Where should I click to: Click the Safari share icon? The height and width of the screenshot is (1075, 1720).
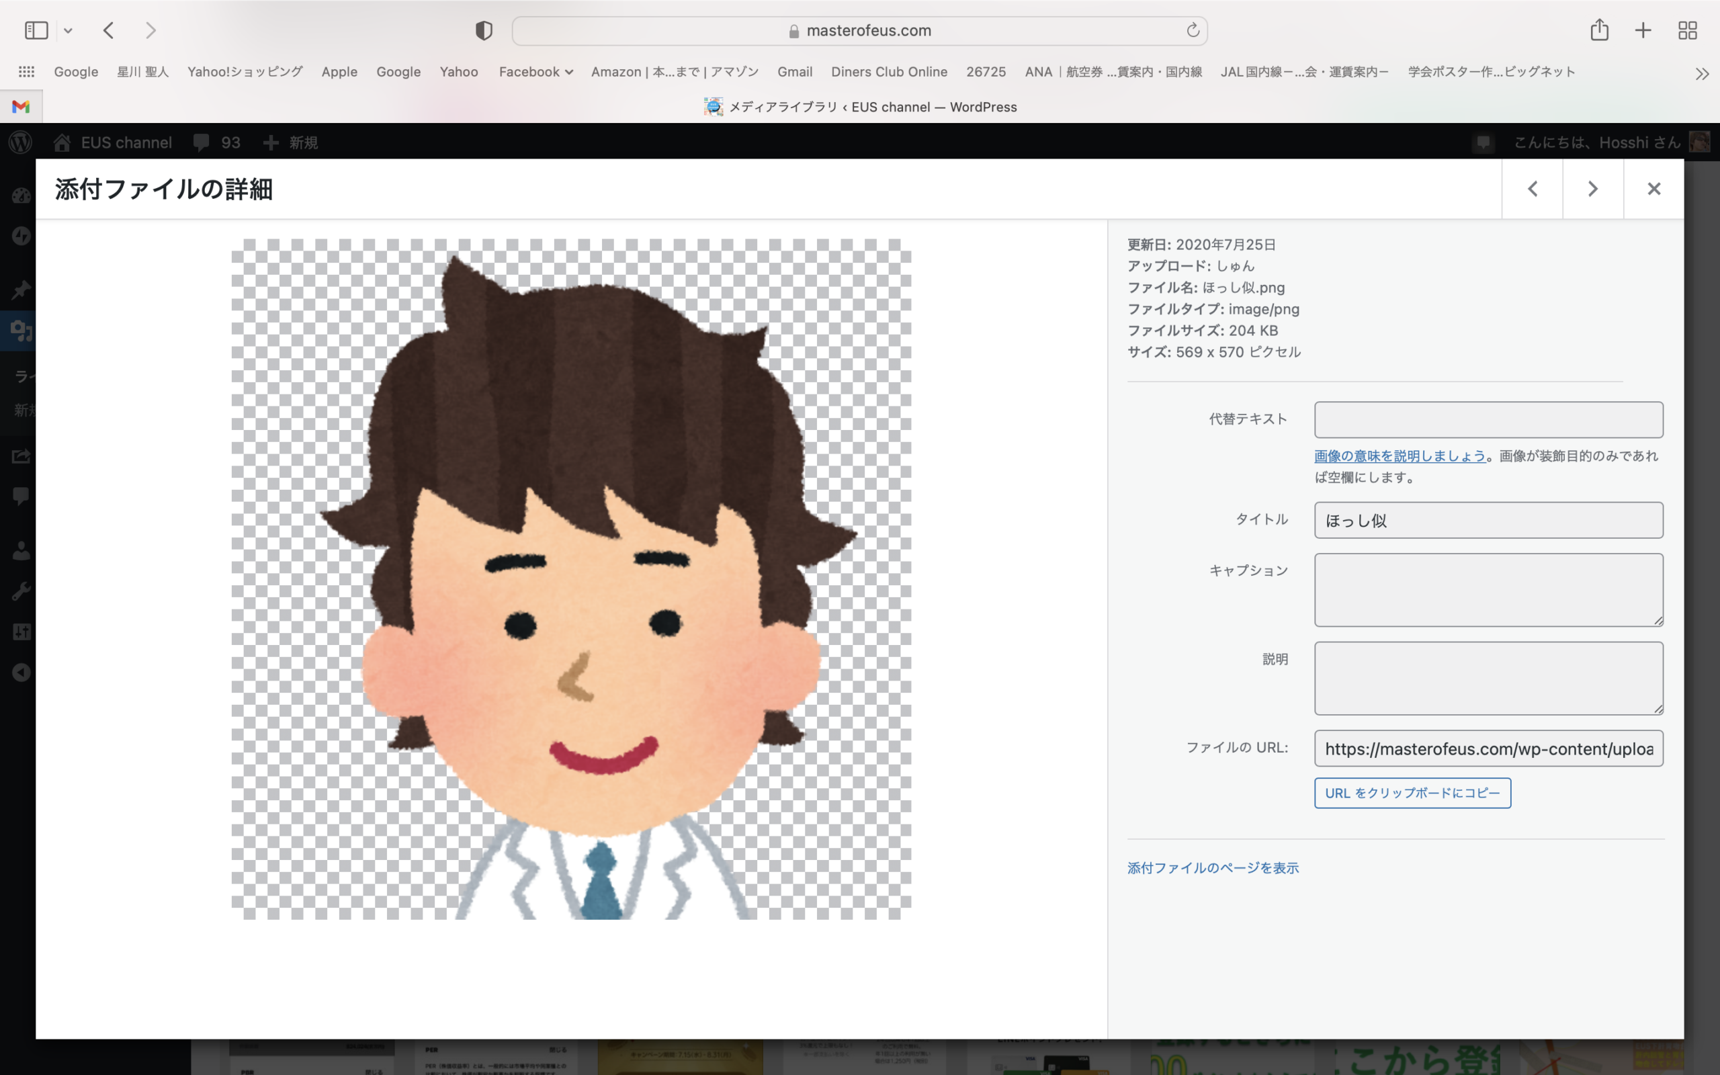pyautogui.click(x=1599, y=31)
